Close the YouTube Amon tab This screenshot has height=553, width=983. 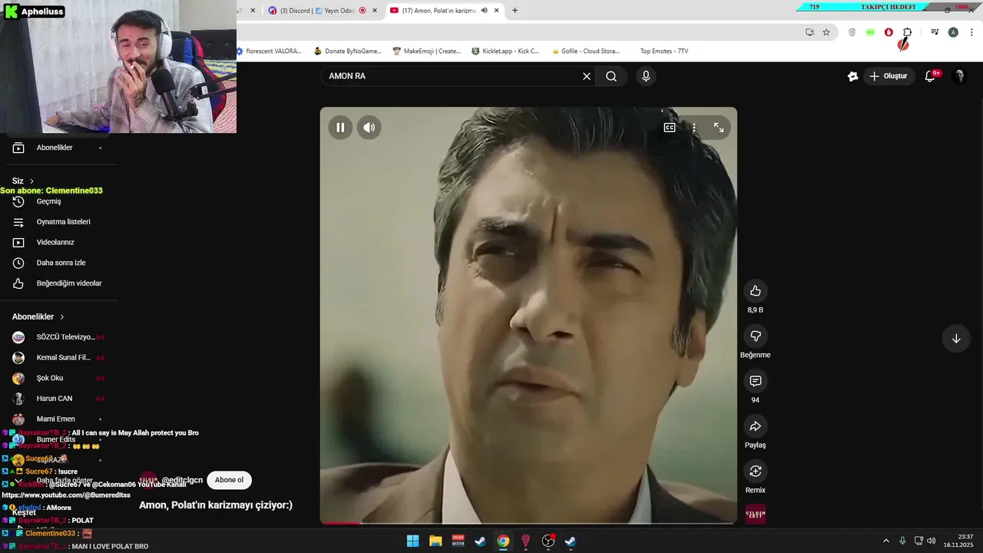point(497,11)
